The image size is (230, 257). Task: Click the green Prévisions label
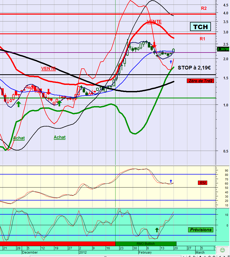tap(201, 230)
